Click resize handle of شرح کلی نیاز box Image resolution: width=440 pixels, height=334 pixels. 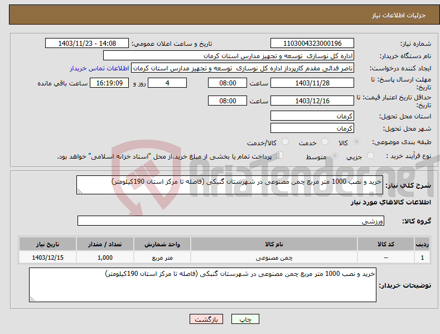click(x=80, y=191)
